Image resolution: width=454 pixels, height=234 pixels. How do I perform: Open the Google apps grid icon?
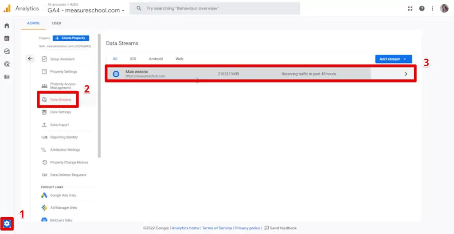[x=410, y=8]
